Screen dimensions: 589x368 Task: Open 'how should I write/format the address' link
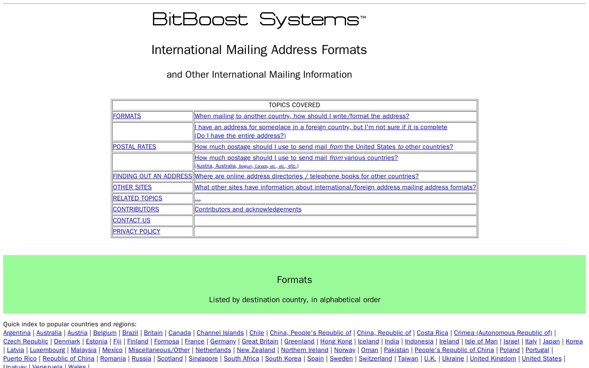click(302, 116)
